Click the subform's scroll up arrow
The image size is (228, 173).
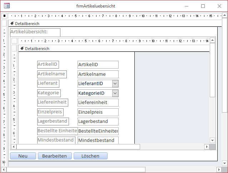point(213,40)
